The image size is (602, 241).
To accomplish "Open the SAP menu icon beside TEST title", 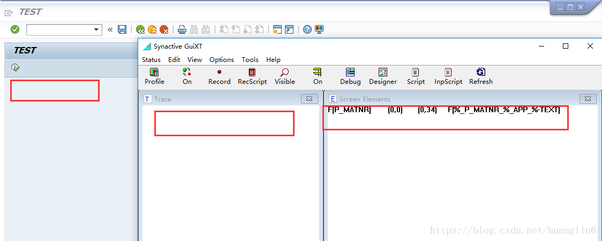I will coord(9,13).
